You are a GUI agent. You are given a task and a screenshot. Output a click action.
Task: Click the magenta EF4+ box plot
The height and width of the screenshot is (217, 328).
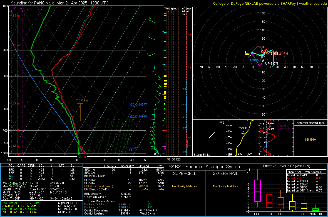(257, 188)
